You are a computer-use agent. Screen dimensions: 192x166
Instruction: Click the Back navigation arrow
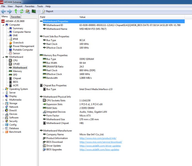point(3,11)
